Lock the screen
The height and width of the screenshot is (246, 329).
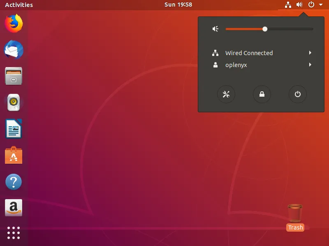pyautogui.click(x=262, y=94)
